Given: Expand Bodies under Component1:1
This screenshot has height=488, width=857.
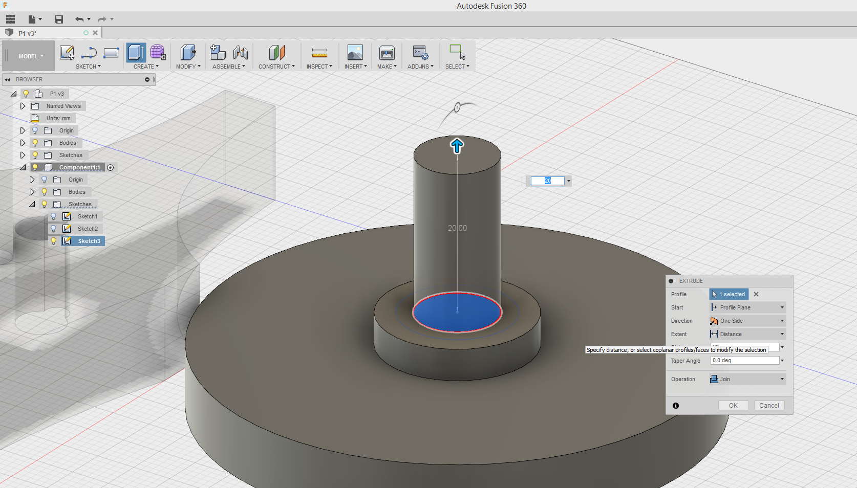Looking at the screenshot, I should tap(32, 192).
